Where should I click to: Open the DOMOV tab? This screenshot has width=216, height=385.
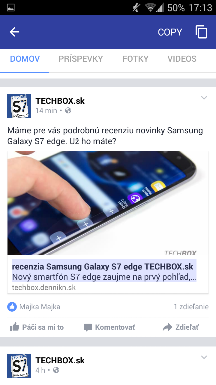(x=25, y=59)
